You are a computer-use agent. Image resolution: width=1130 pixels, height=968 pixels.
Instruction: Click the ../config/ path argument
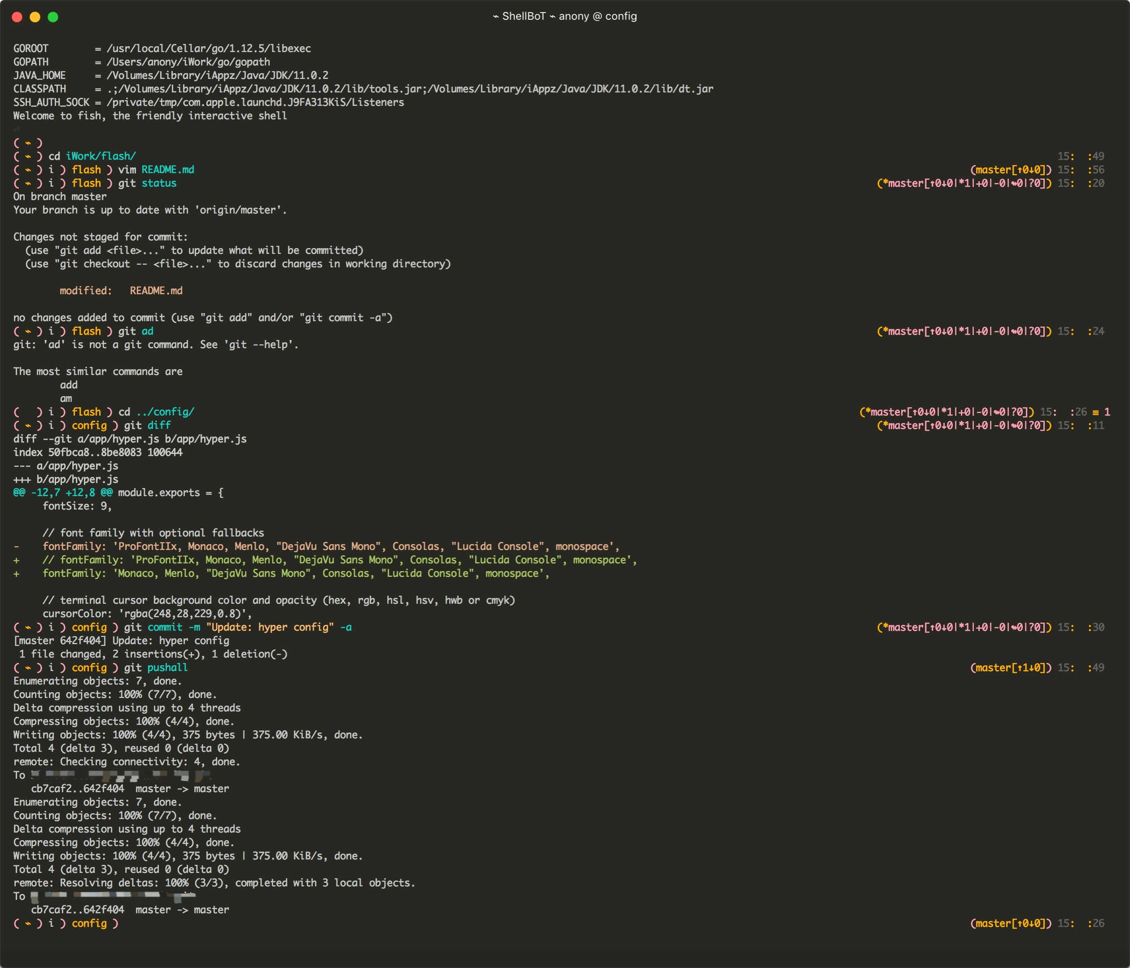[165, 412]
